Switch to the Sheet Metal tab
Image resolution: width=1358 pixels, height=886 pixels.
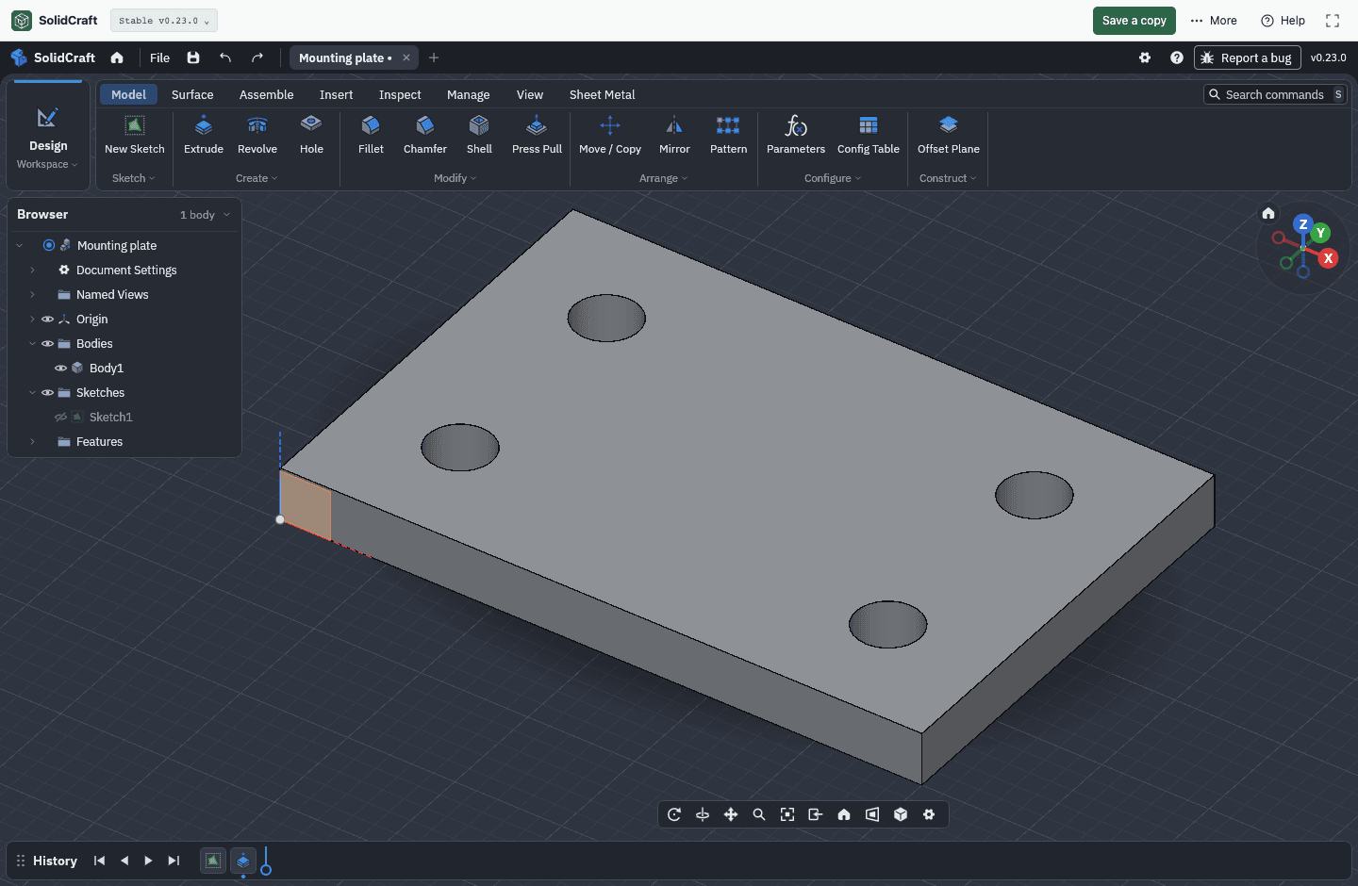click(x=602, y=94)
